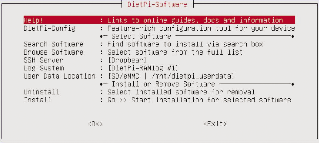
Task: Click the <Ok> button
Action: click(x=95, y=124)
